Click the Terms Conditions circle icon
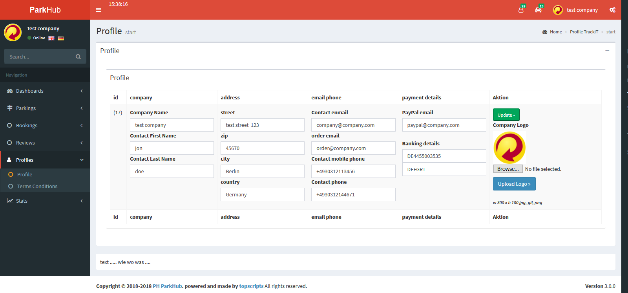628x293 pixels. click(x=11, y=186)
